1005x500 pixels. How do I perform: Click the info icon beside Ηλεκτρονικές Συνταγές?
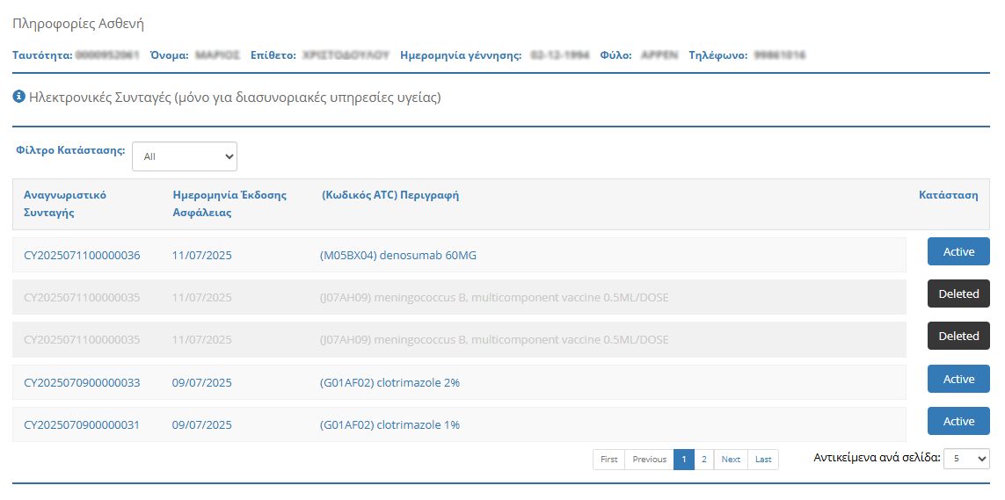coord(18,97)
